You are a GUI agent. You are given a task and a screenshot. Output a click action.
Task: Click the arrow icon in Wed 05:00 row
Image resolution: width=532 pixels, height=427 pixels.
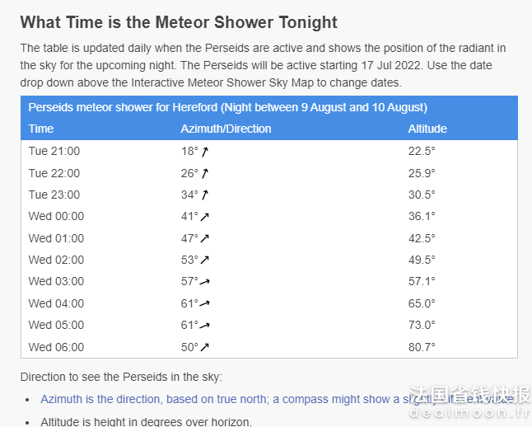point(204,326)
